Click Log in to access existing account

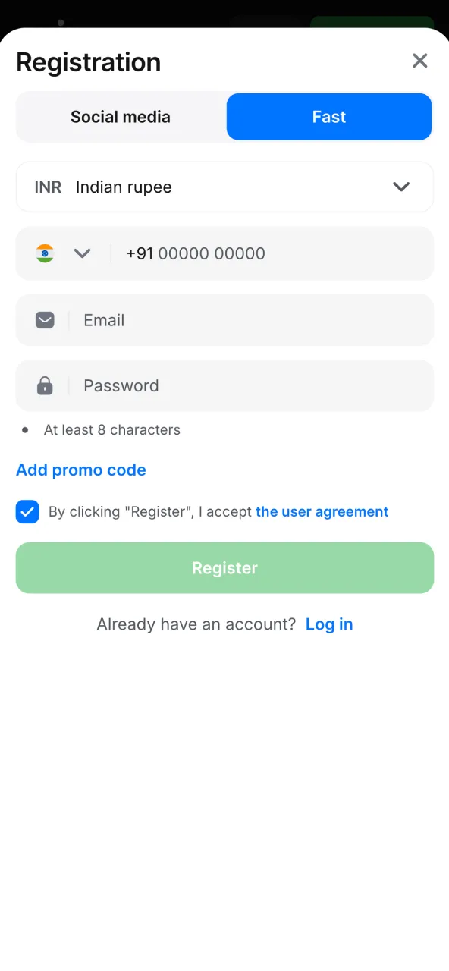point(329,624)
